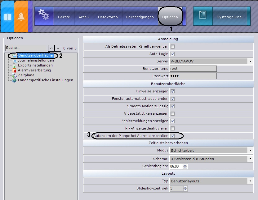Screen dimensions: 258x200
Task: Open the Systemjournal tab
Action: click(229, 17)
